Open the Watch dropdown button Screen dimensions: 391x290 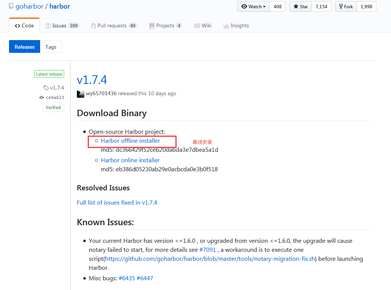253,7
